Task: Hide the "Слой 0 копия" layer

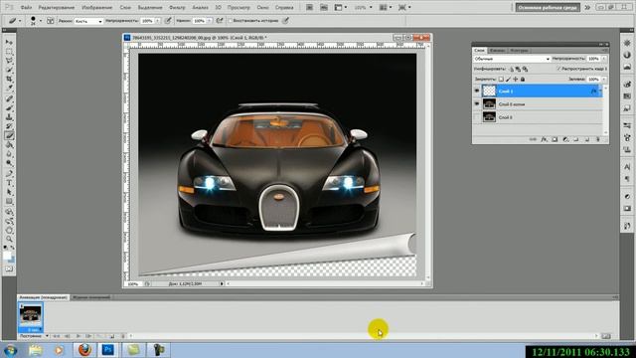Action: (477, 103)
